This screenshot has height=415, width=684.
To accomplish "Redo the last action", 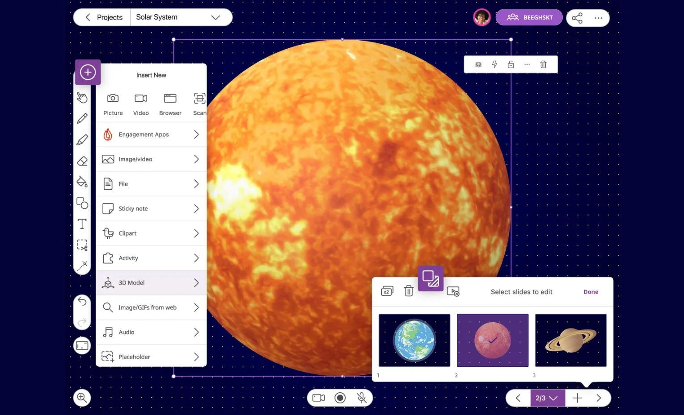I will tap(82, 322).
